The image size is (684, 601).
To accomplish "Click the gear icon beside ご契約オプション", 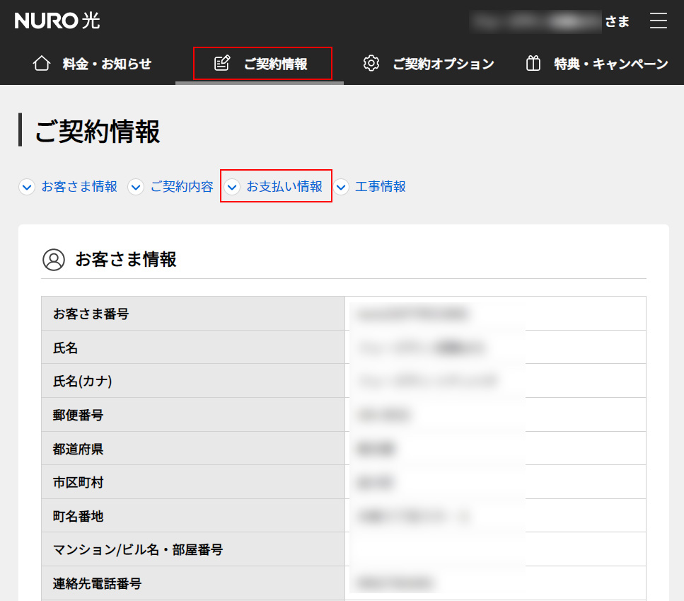I will tap(371, 64).
